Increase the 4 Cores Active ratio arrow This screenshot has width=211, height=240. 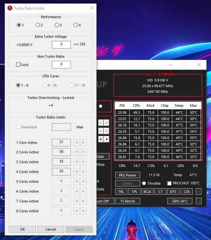point(83,172)
